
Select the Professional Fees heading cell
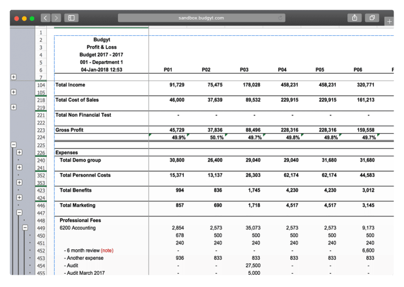(x=80, y=220)
